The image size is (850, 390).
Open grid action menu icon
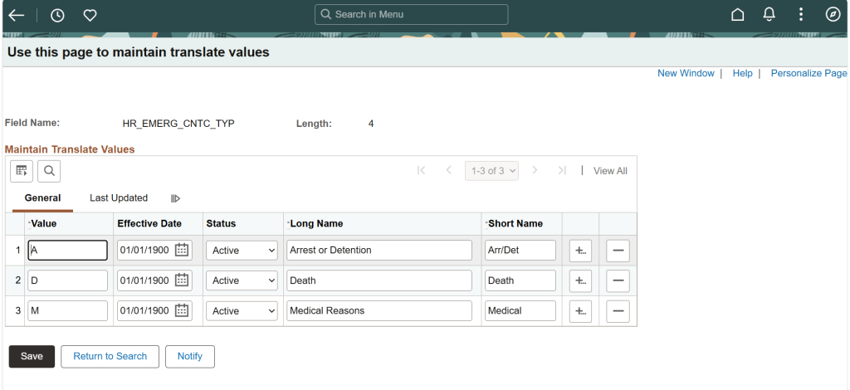[x=22, y=171]
